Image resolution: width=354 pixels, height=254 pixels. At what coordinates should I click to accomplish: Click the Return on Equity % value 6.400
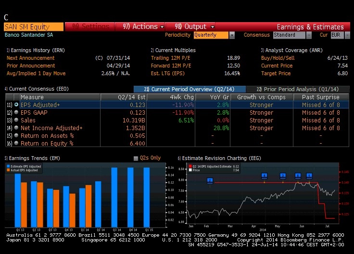(138, 143)
